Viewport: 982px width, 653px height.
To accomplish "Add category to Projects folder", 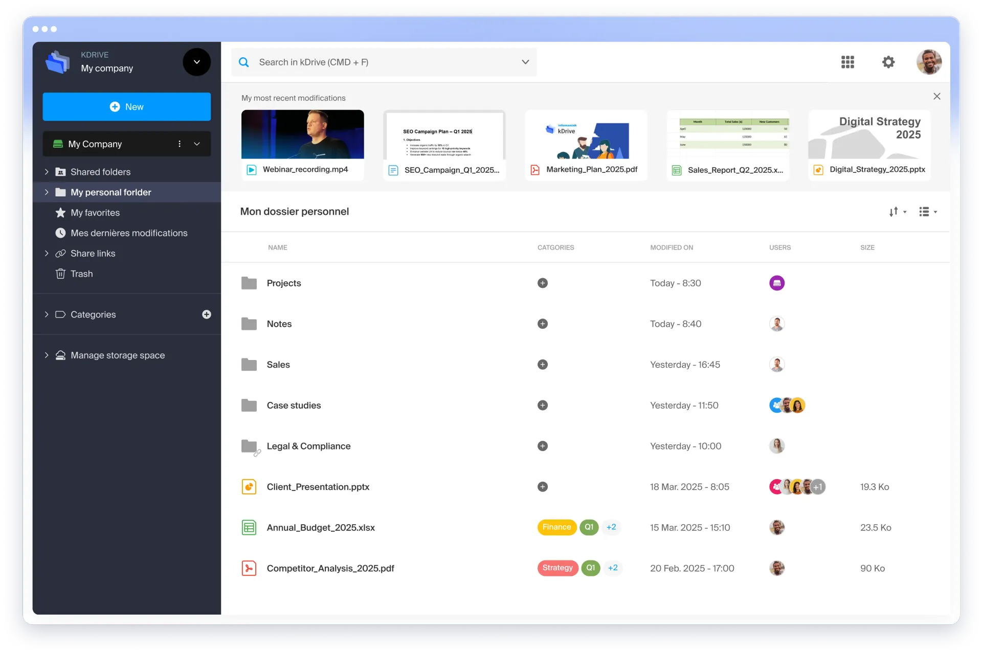I will (x=543, y=283).
